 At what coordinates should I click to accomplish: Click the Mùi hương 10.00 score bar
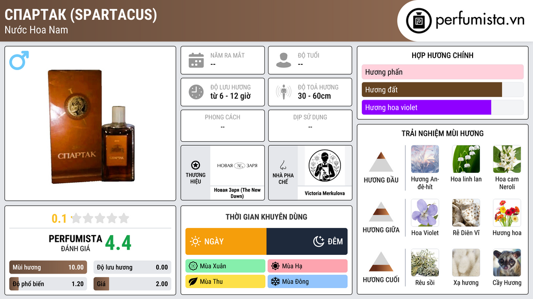tap(48, 267)
